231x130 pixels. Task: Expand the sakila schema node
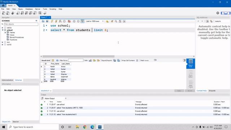[x=3, y=28]
